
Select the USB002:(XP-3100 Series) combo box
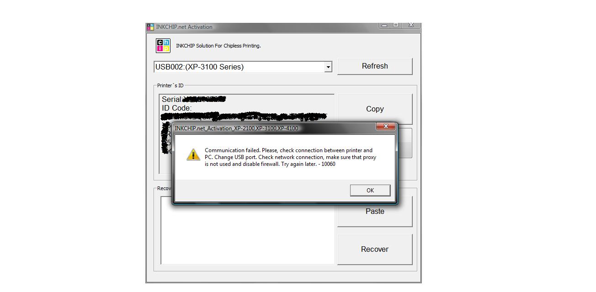(243, 67)
